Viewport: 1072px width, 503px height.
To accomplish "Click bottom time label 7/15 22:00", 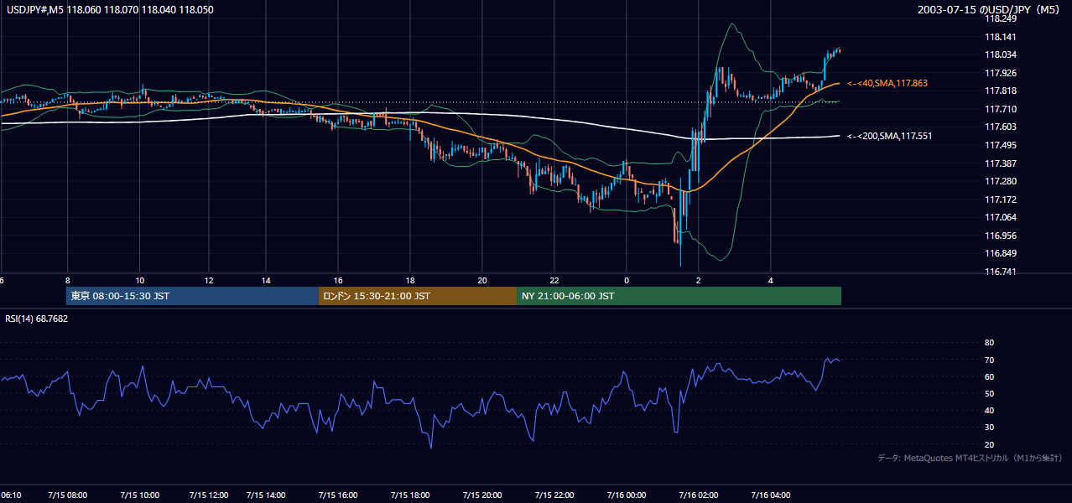I will (554, 495).
